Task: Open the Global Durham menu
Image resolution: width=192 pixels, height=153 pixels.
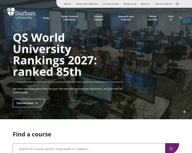Action: pos(153,18)
